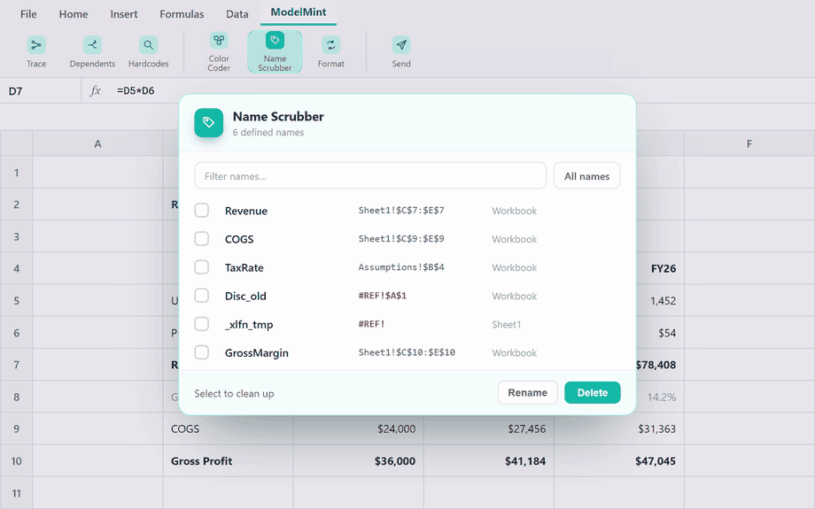Screen dimensions: 815x509
Task: Click the fx function icon
Action: 95,91
